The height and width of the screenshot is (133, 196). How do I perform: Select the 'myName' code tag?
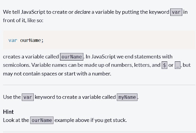[127, 97]
